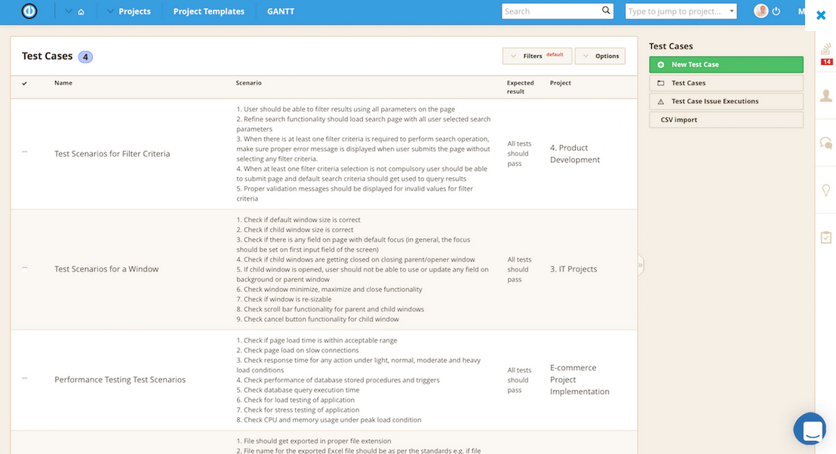
Task: Sort by the Name column header
Action: [63, 83]
